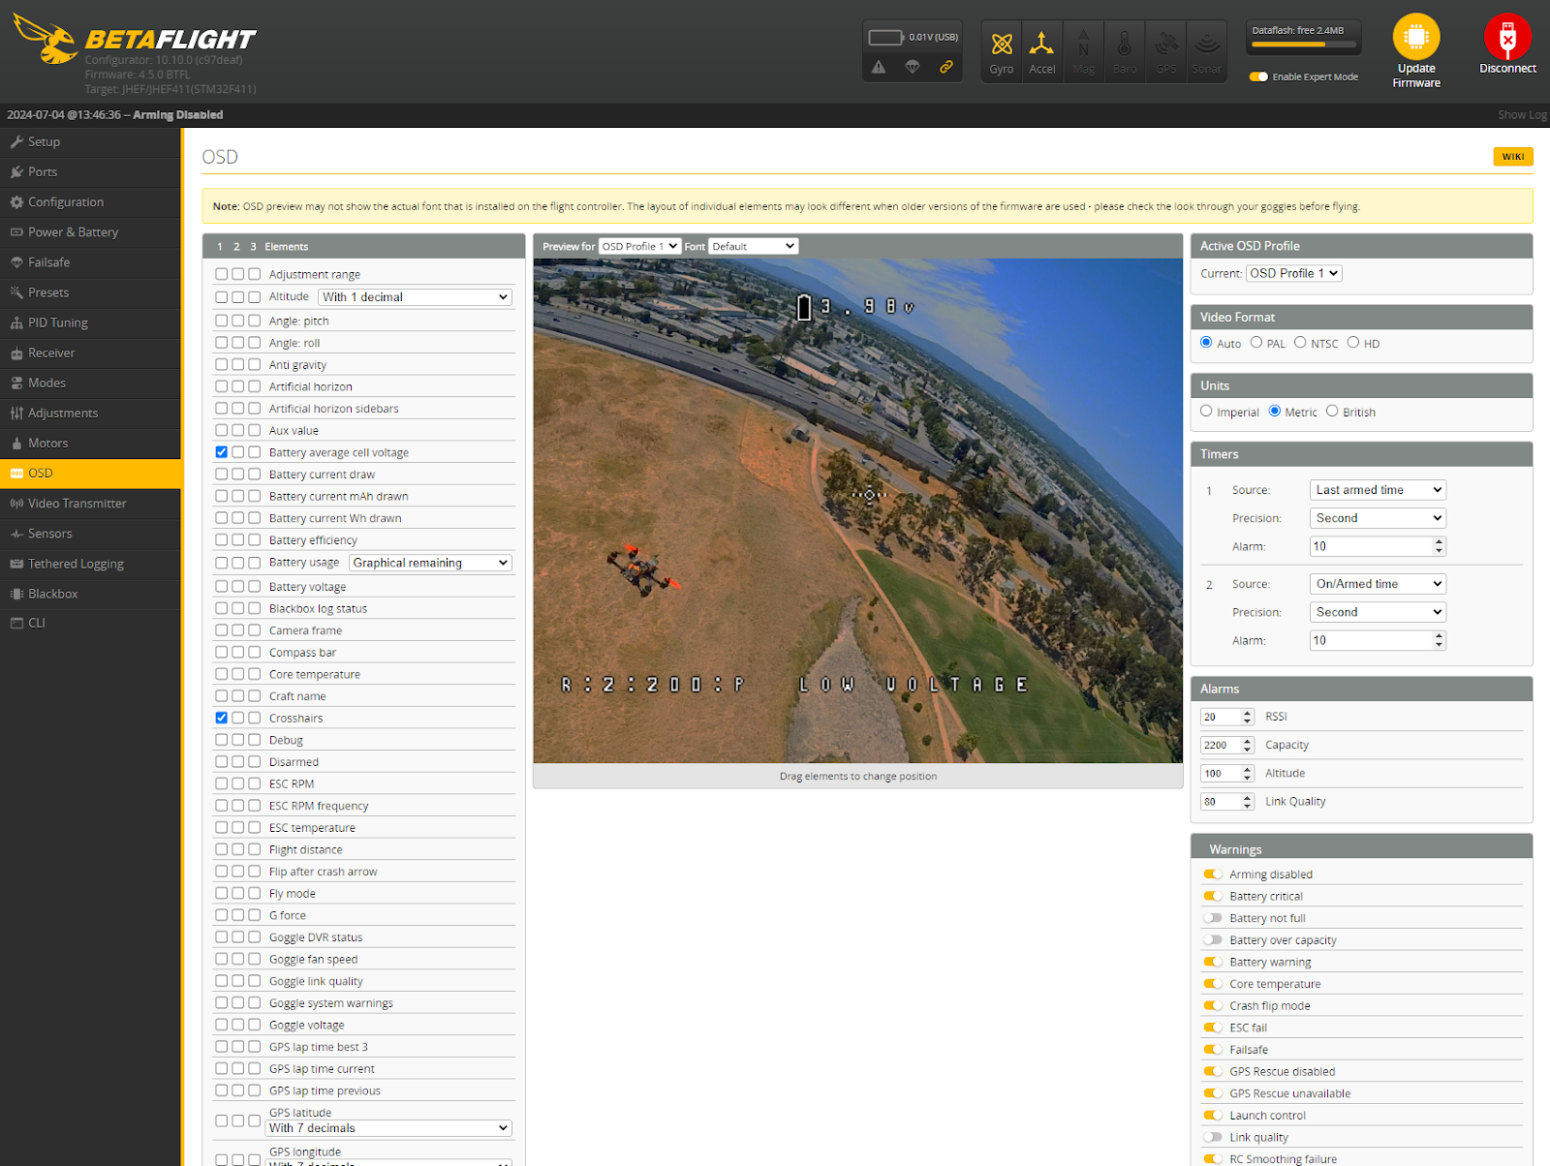Turn on Battery not full warning
Screen dimensions: 1550x1166
tap(1212, 918)
